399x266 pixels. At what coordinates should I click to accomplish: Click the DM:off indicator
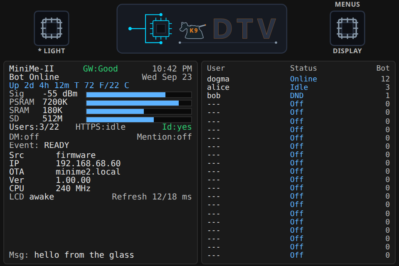pos(24,137)
